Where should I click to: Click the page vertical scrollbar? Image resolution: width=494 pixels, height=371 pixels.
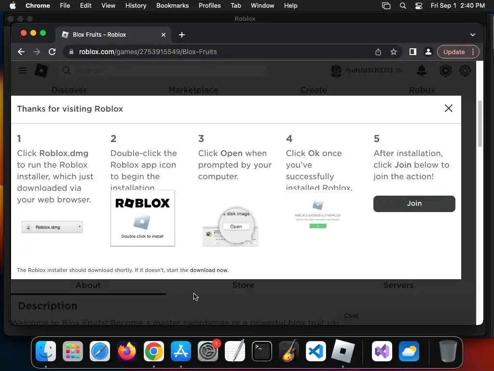[x=480, y=124]
